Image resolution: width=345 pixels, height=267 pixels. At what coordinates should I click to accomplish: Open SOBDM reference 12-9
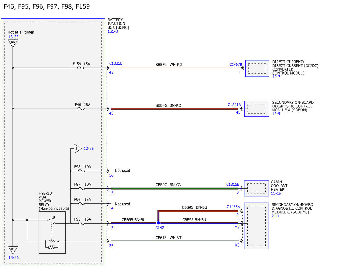276,114
